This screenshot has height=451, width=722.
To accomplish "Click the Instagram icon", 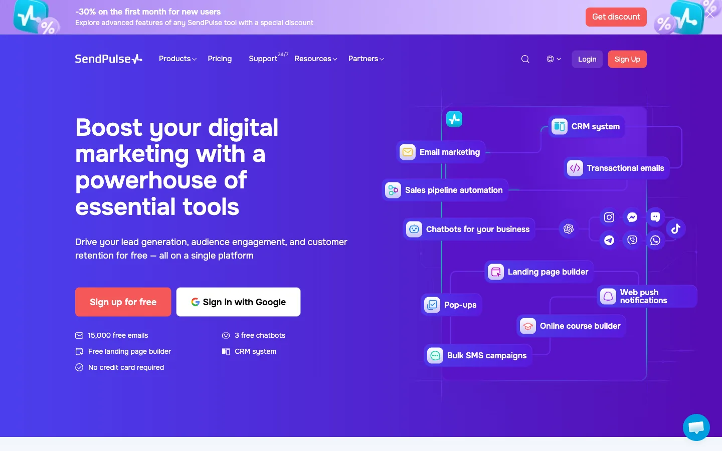I will coord(609,217).
